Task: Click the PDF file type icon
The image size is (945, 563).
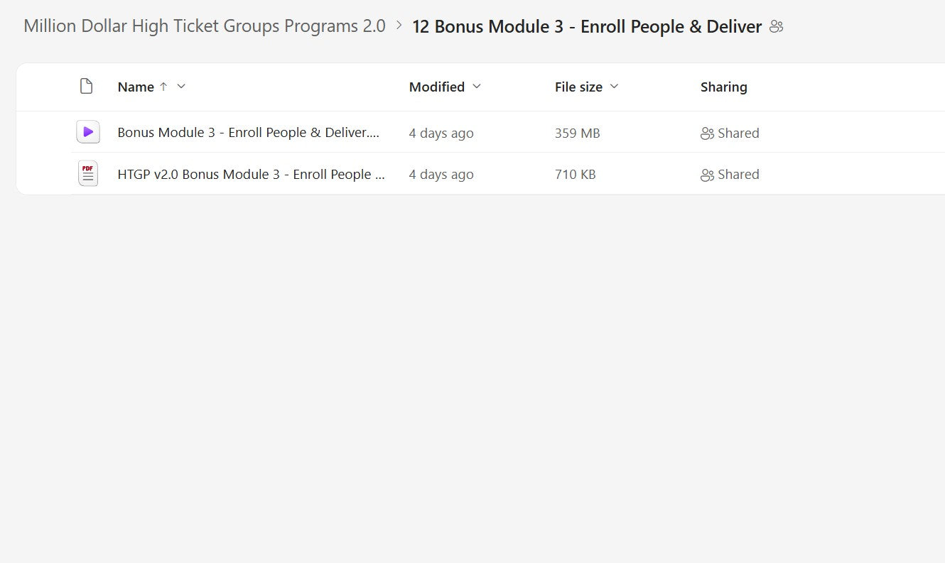Action: [88, 174]
